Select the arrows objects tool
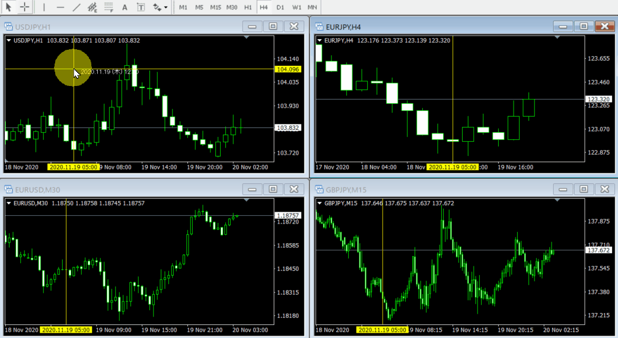The width and height of the screenshot is (618, 338). [157, 7]
